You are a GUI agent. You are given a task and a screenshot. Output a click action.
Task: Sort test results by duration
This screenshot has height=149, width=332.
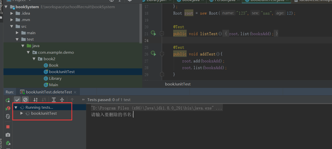[x=44, y=100]
